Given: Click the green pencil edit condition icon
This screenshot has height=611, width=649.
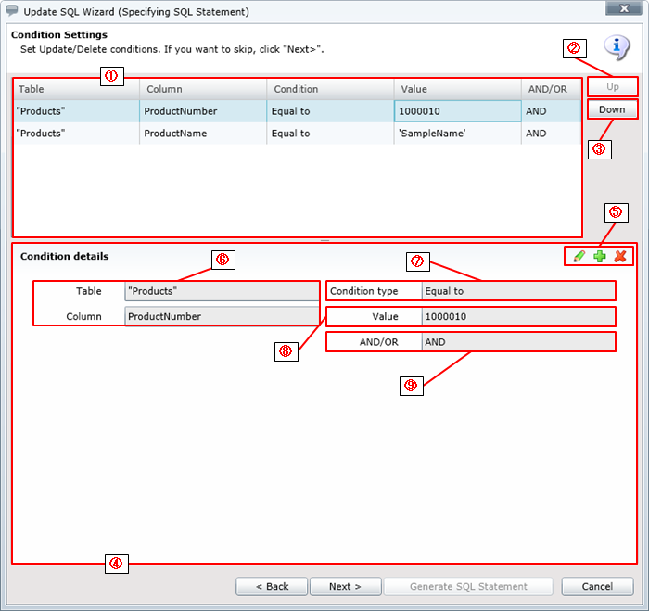Looking at the screenshot, I should (579, 256).
